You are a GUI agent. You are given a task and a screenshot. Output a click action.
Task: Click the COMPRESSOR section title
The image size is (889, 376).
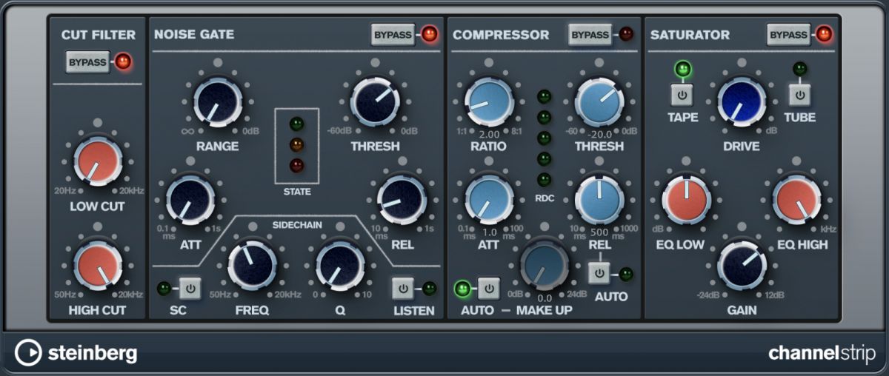501,35
